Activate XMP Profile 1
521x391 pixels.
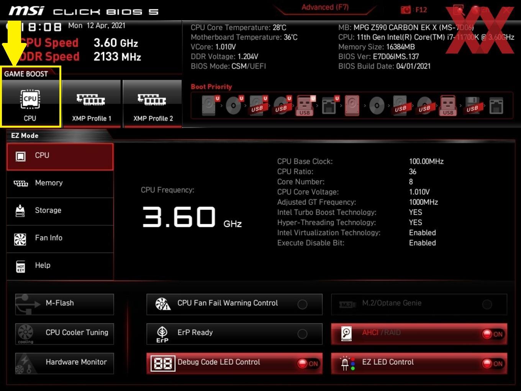(x=91, y=103)
